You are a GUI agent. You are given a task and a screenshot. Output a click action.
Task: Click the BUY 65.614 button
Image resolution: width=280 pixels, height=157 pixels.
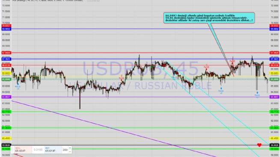click(53, 150)
